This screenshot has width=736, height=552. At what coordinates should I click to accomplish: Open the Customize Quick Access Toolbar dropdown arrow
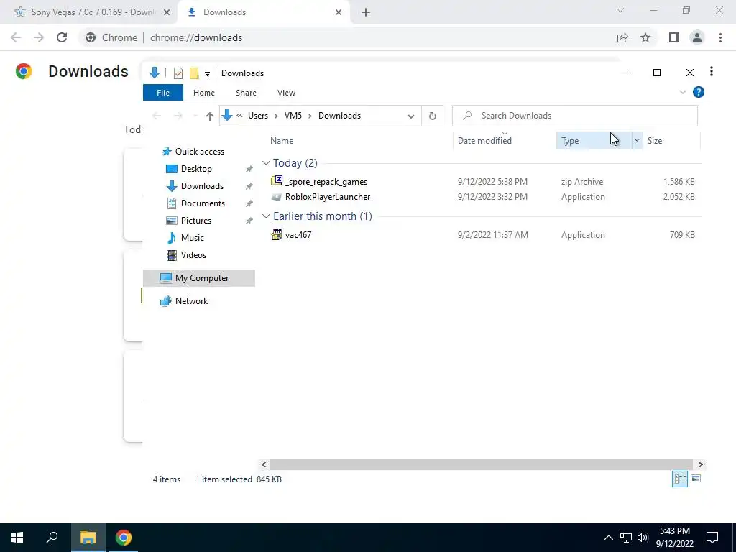207,74
